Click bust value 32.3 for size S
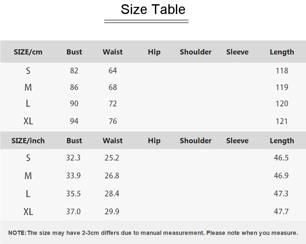Viewport: 306px width, 244px height. coord(73,158)
